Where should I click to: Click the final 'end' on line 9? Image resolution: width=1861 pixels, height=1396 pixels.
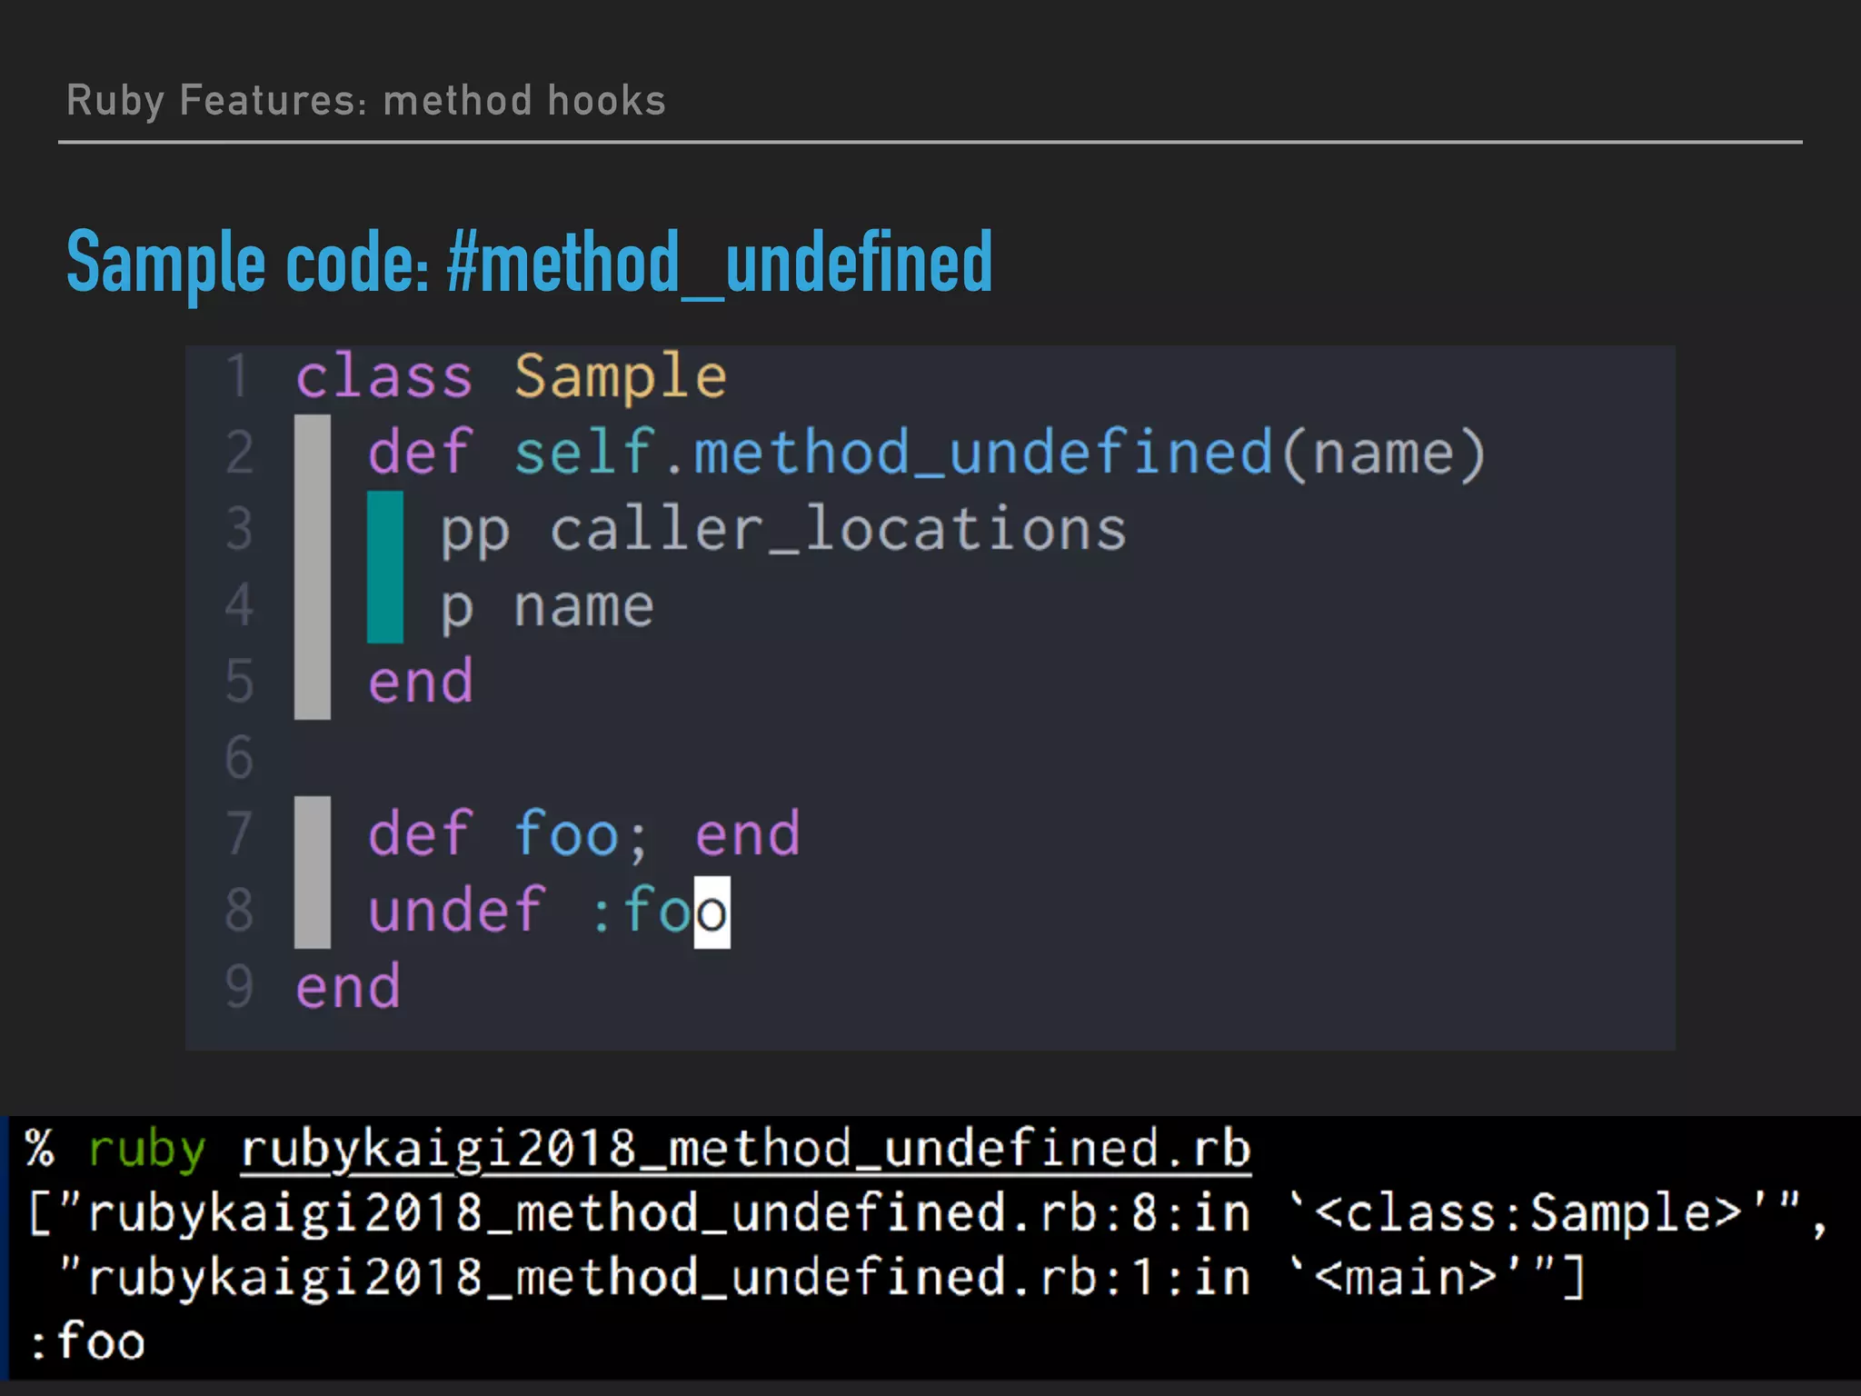[x=347, y=987]
